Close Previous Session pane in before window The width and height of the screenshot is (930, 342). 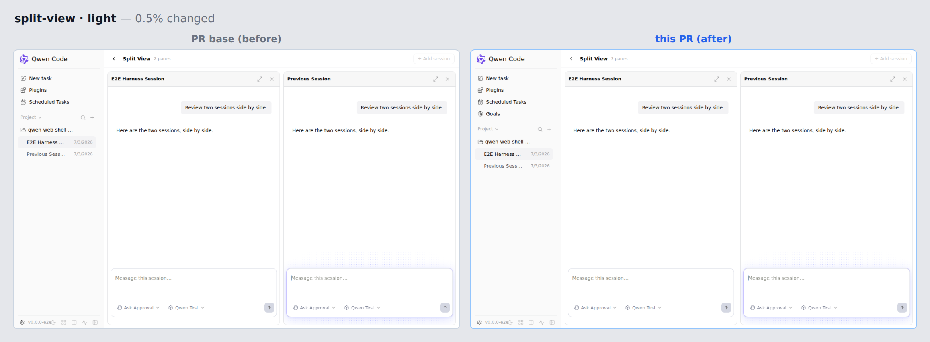click(x=447, y=79)
